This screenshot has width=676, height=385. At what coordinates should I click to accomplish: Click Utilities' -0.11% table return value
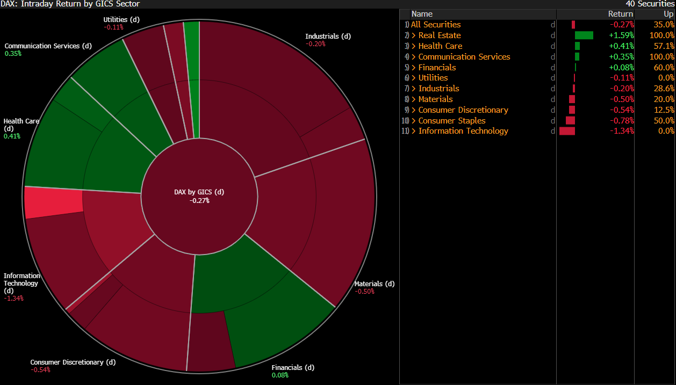[622, 78]
